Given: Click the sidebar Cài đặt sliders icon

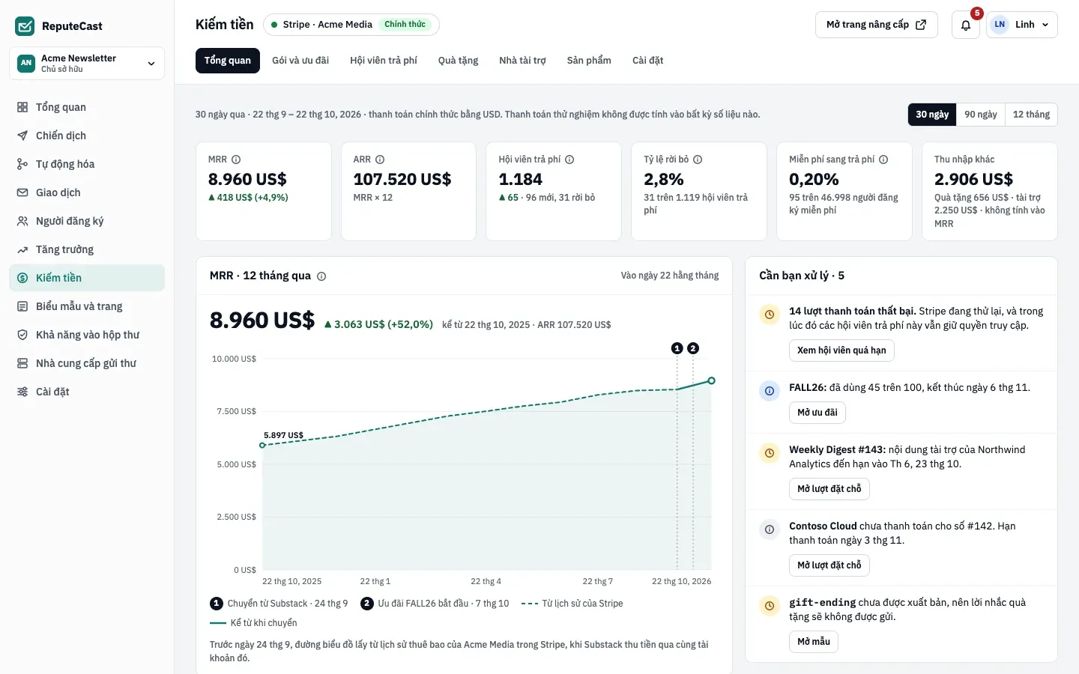Looking at the screenshot, I should (x=22, y=392).
